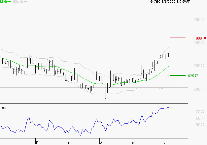Select the green support line marker
The width and height of the screenshot is (207, 145).
pos(177,75)
